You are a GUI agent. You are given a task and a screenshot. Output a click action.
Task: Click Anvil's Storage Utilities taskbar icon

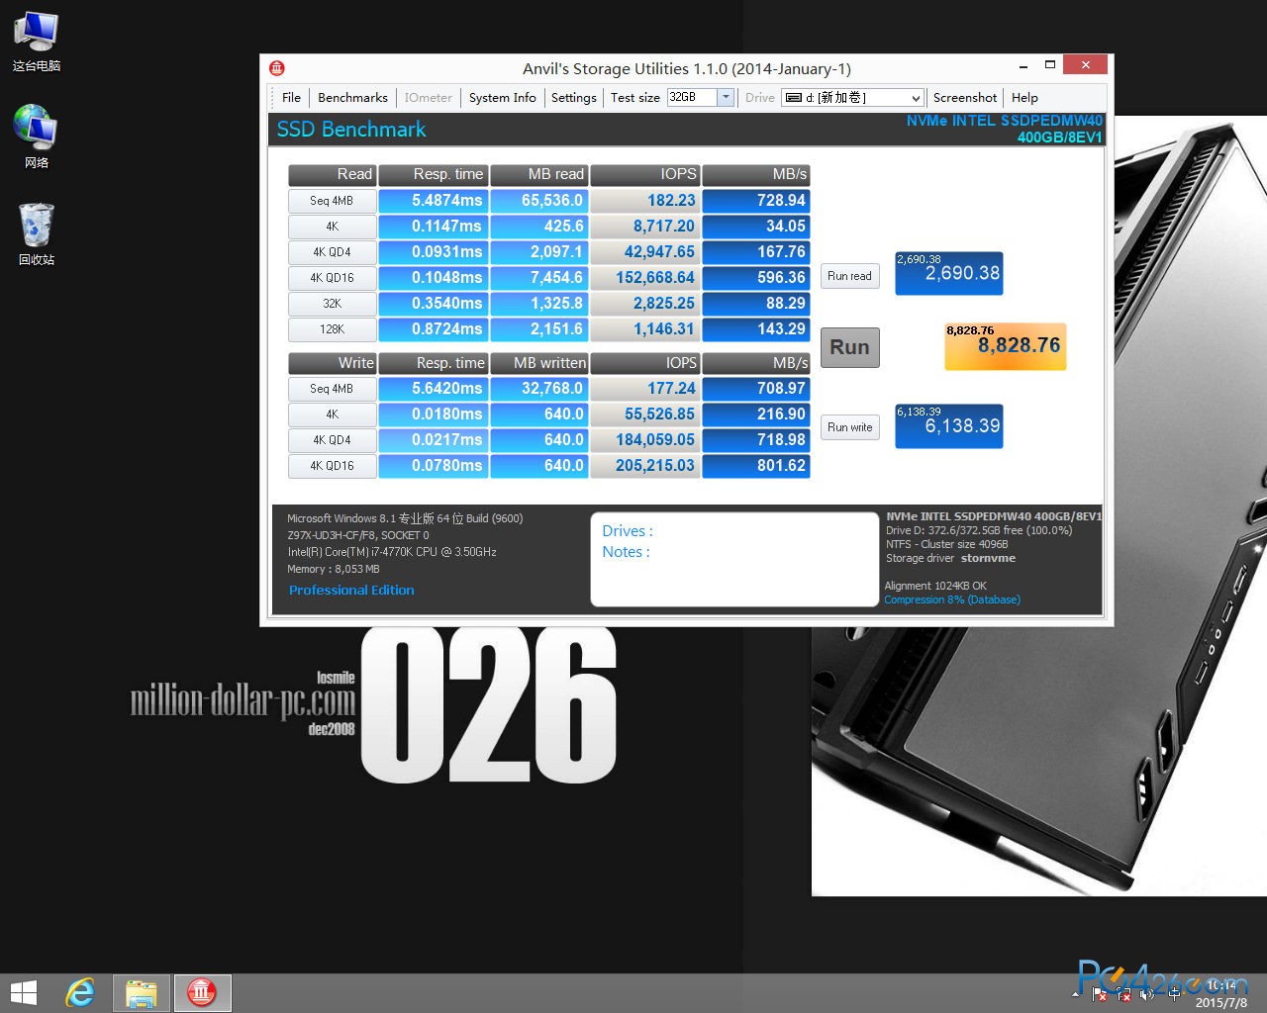(x=202, y=992)
